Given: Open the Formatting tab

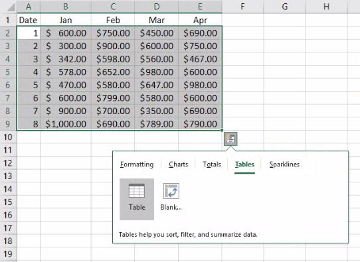Looking at the screenshot, I should [137, 164].
